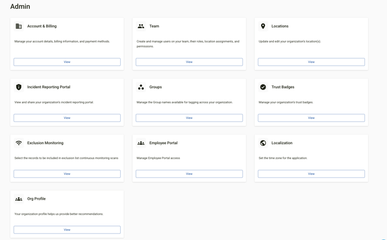Open Employee Portal access via View
387x240 pixels.
189,174
